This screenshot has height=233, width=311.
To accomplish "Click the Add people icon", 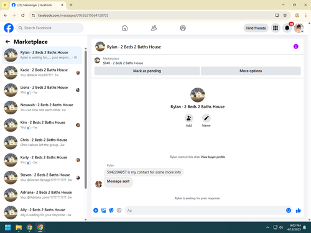I will [x=188, y=118].
